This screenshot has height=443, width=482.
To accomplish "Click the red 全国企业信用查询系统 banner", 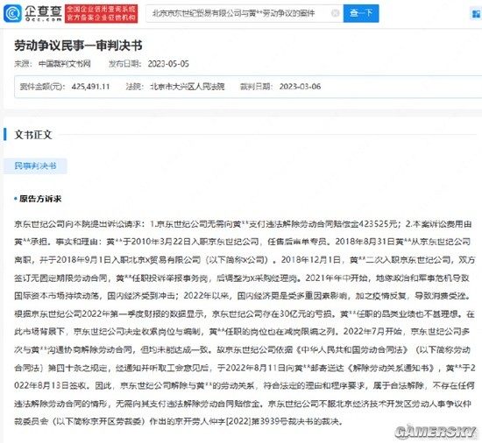I will point(101,13).
